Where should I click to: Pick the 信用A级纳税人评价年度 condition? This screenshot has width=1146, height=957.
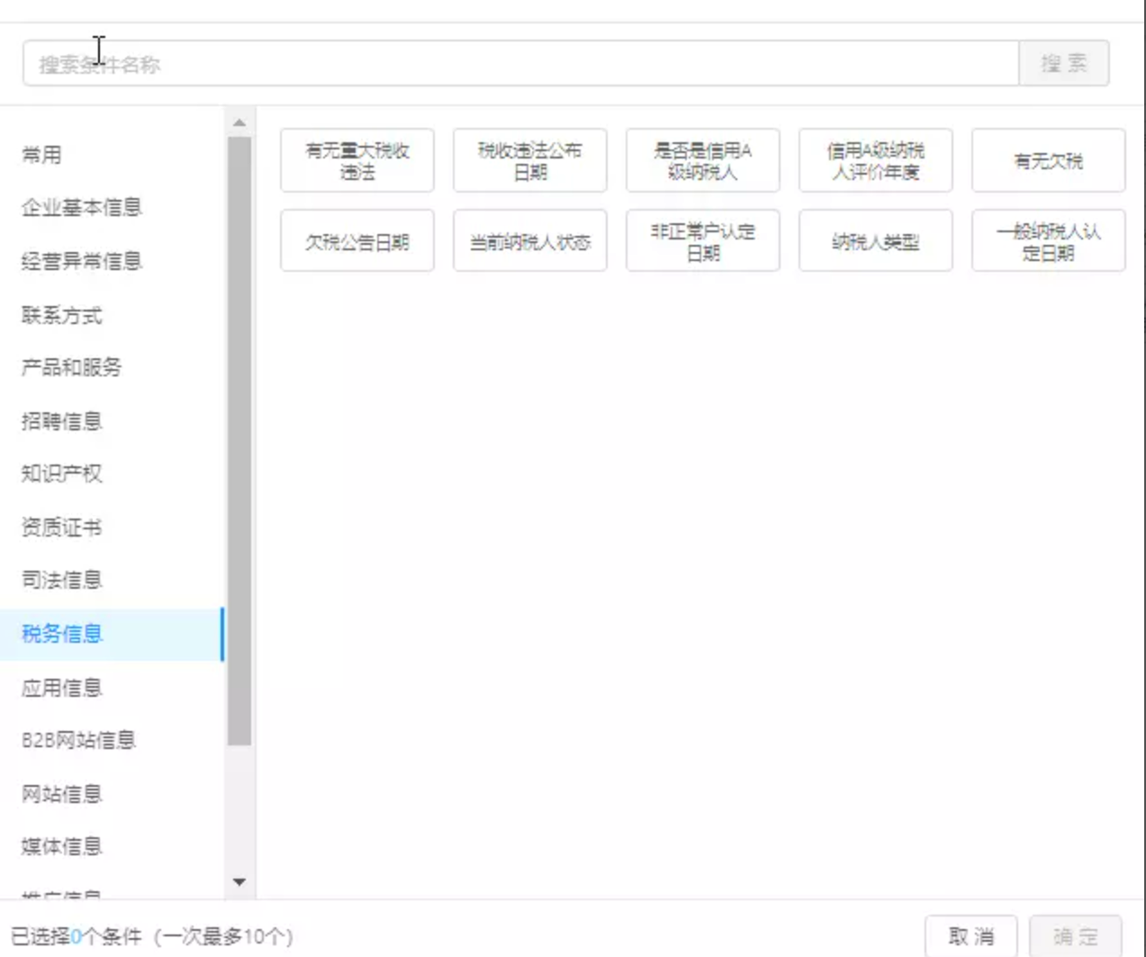(876, 161)
